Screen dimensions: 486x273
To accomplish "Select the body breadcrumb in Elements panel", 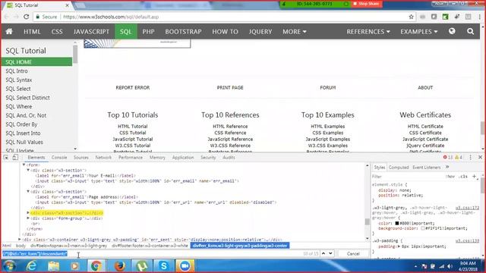I will coord(21,246).
